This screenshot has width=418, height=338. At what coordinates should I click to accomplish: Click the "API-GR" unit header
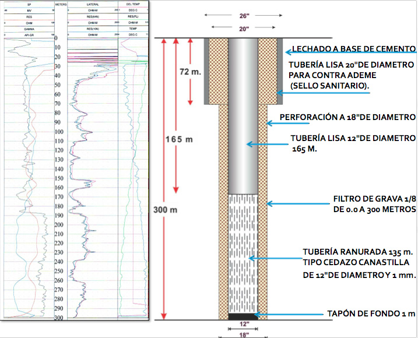click(x=29, y=35)
